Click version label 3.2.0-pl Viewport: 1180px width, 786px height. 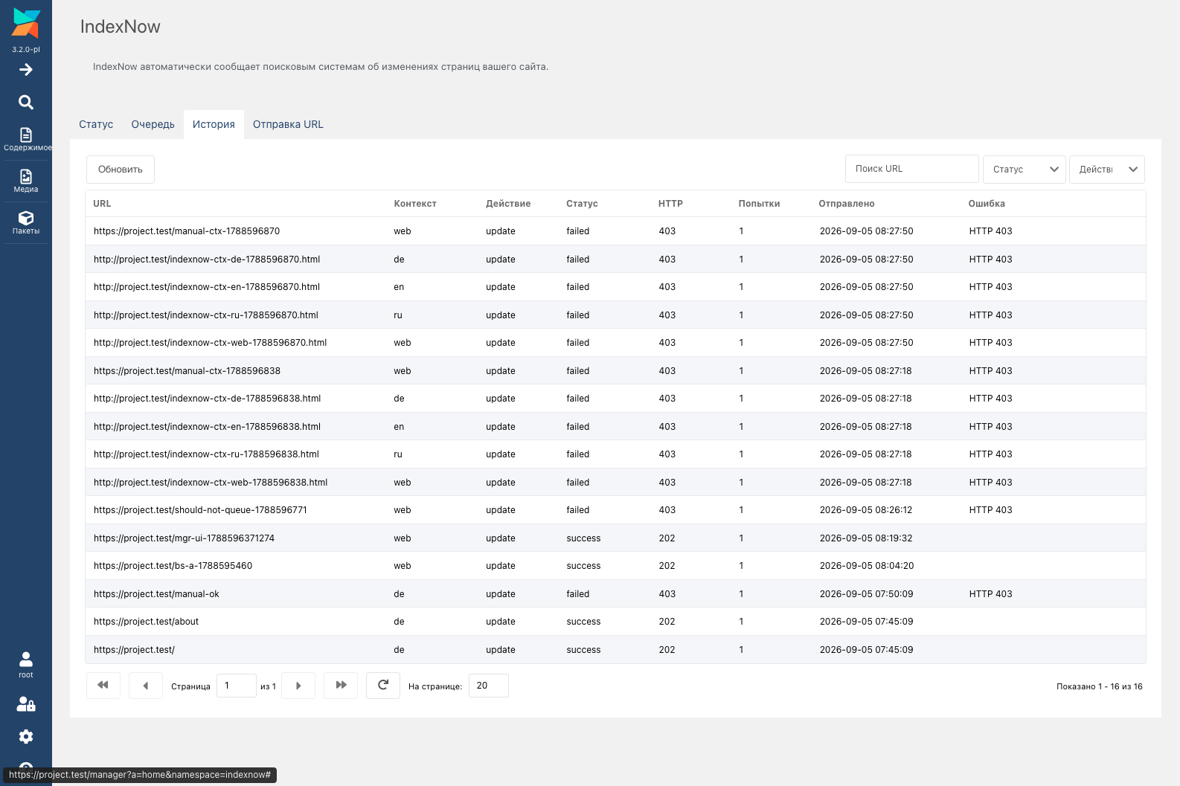pos(26,50)
